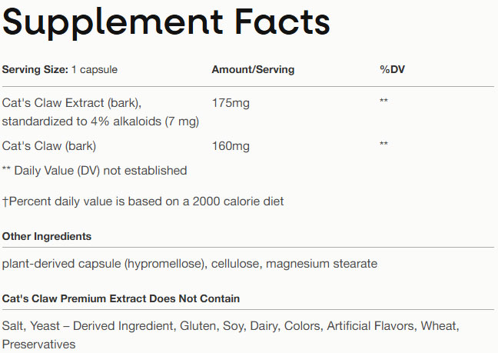Select the Cat's Claw (bark) row label

coord(49,145)
